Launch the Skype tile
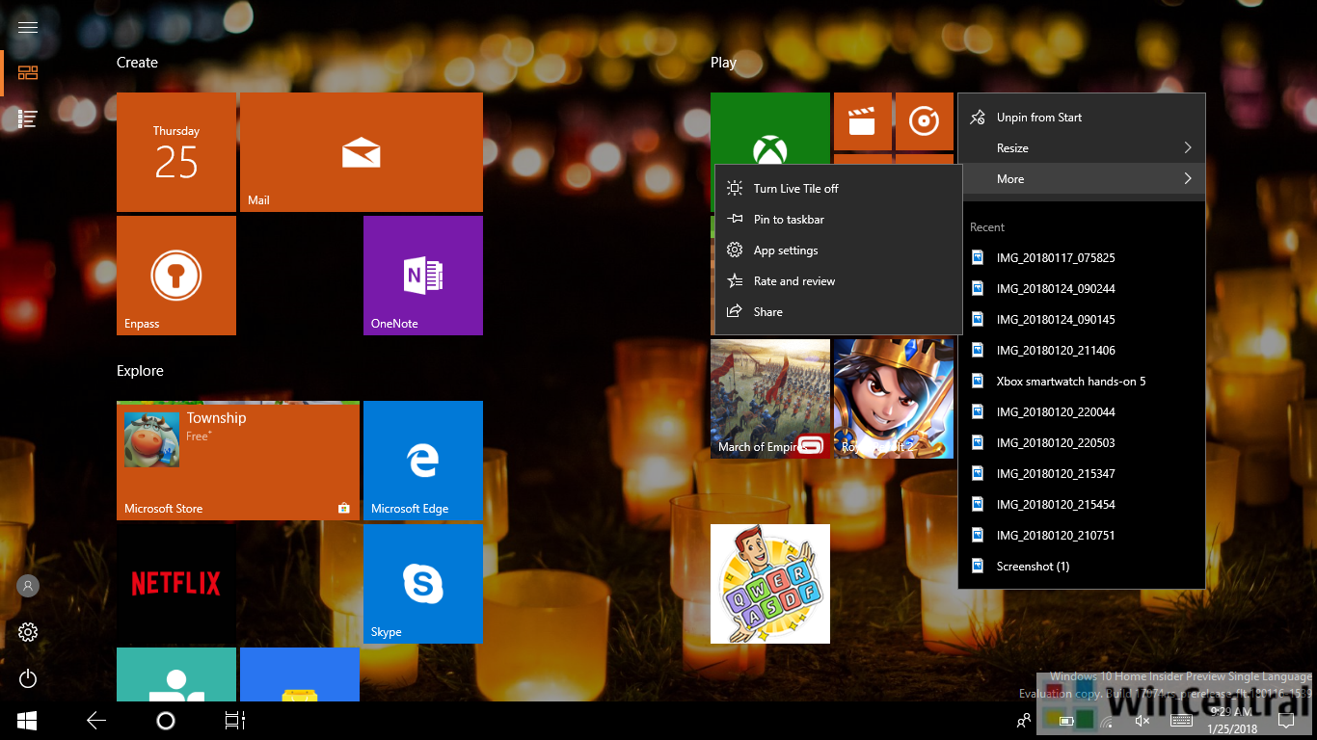Image resolution: width=1317 pixels, height=740 pixels. (423, 584)
